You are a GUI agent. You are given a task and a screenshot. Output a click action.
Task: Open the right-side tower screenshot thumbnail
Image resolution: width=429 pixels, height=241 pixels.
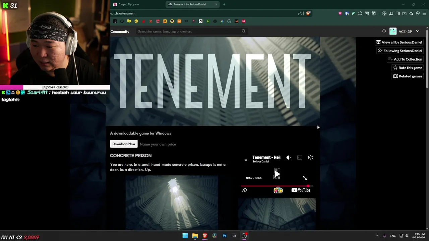point(277,214)
